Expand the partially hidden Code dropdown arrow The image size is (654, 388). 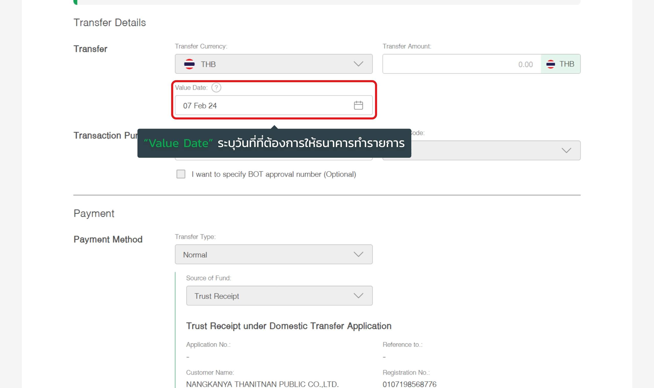[566, 150]
